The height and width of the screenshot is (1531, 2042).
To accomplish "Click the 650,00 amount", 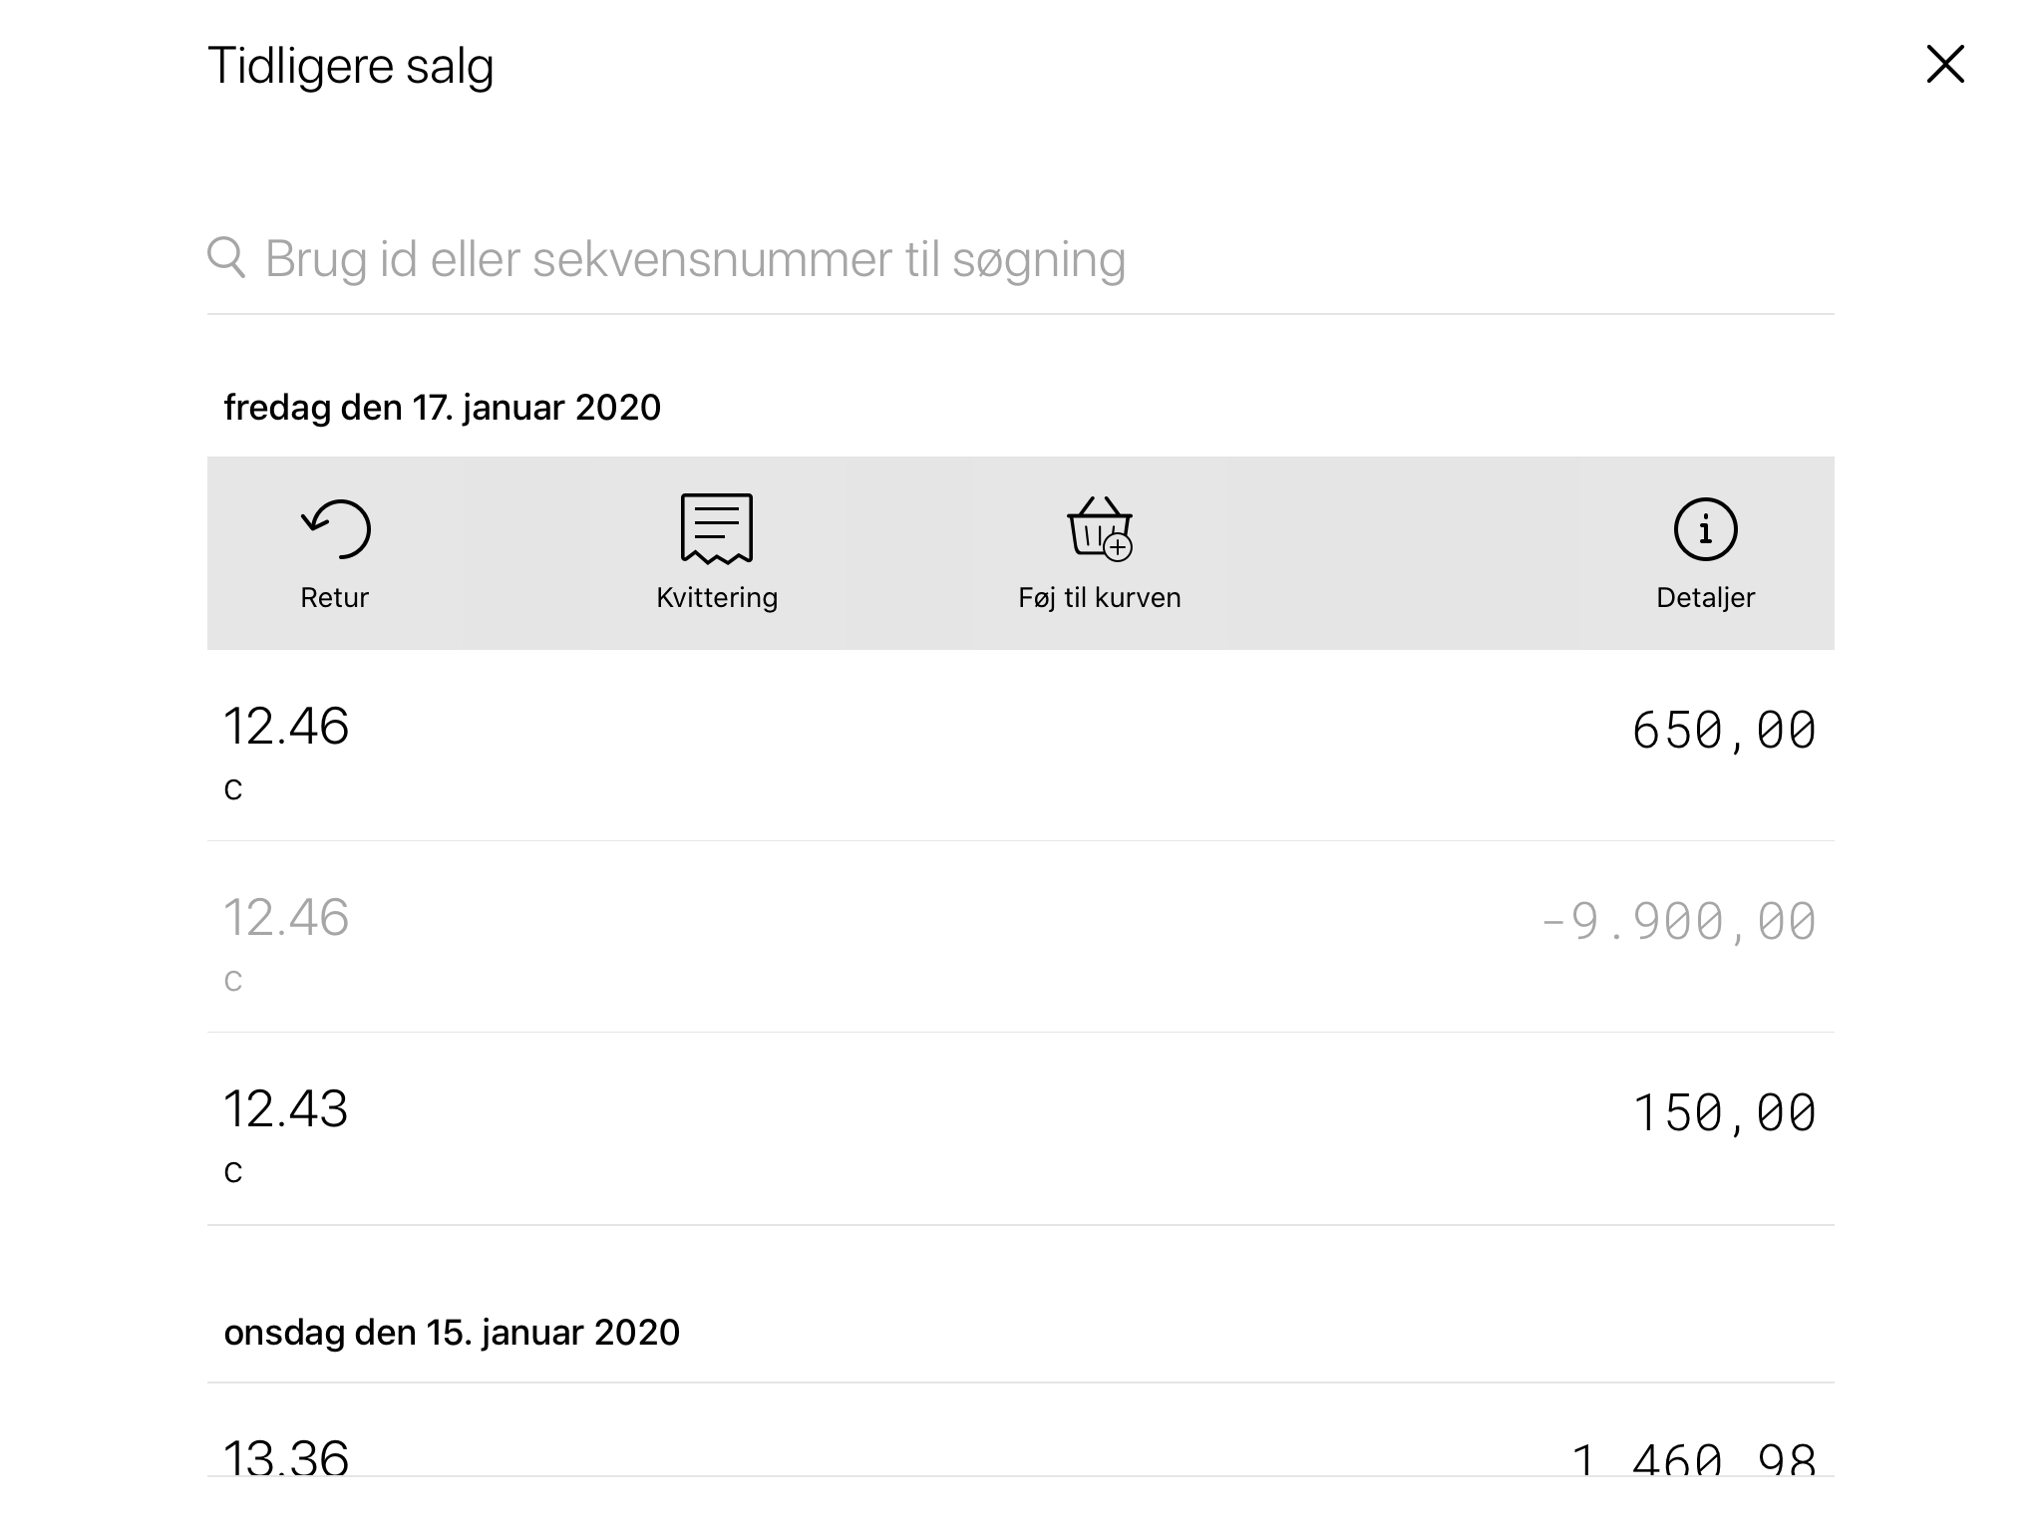I will [x=1723, y=731].
